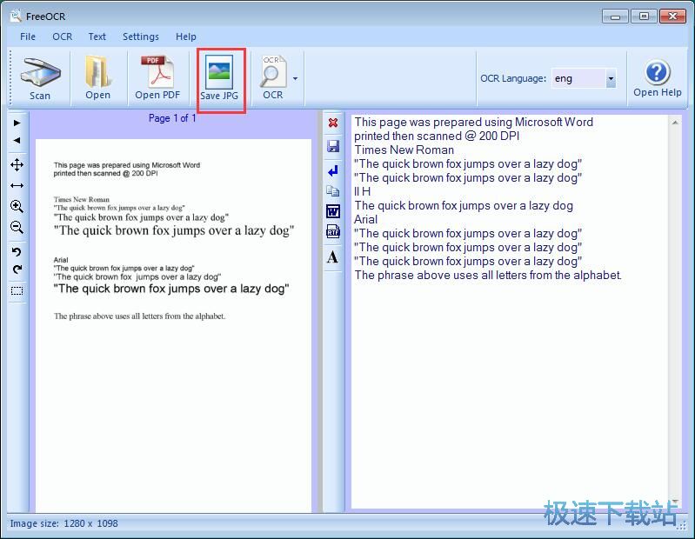This screenshot has height=539, width=695.
Task: Click the 'll H' line in the OCR text
Action: [x=362, y=191]
